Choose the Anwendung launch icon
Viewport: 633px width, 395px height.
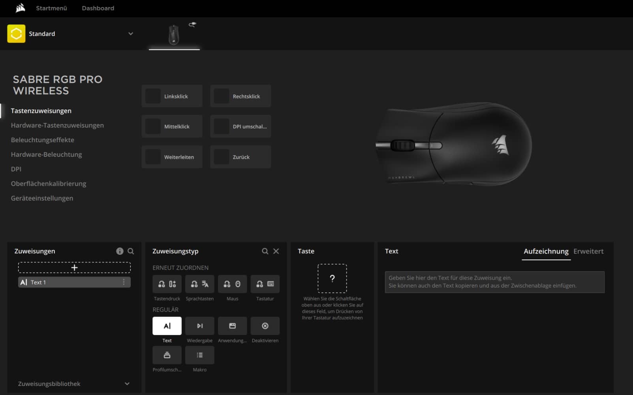pyautogui.click(x=232, y=326)
